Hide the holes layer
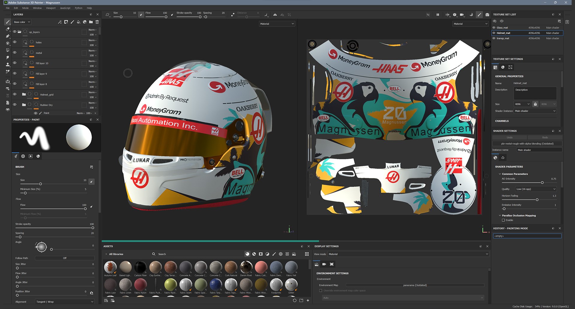Viewport: 575px width, 309px height. pyautogui.click(x=14, y=42)
